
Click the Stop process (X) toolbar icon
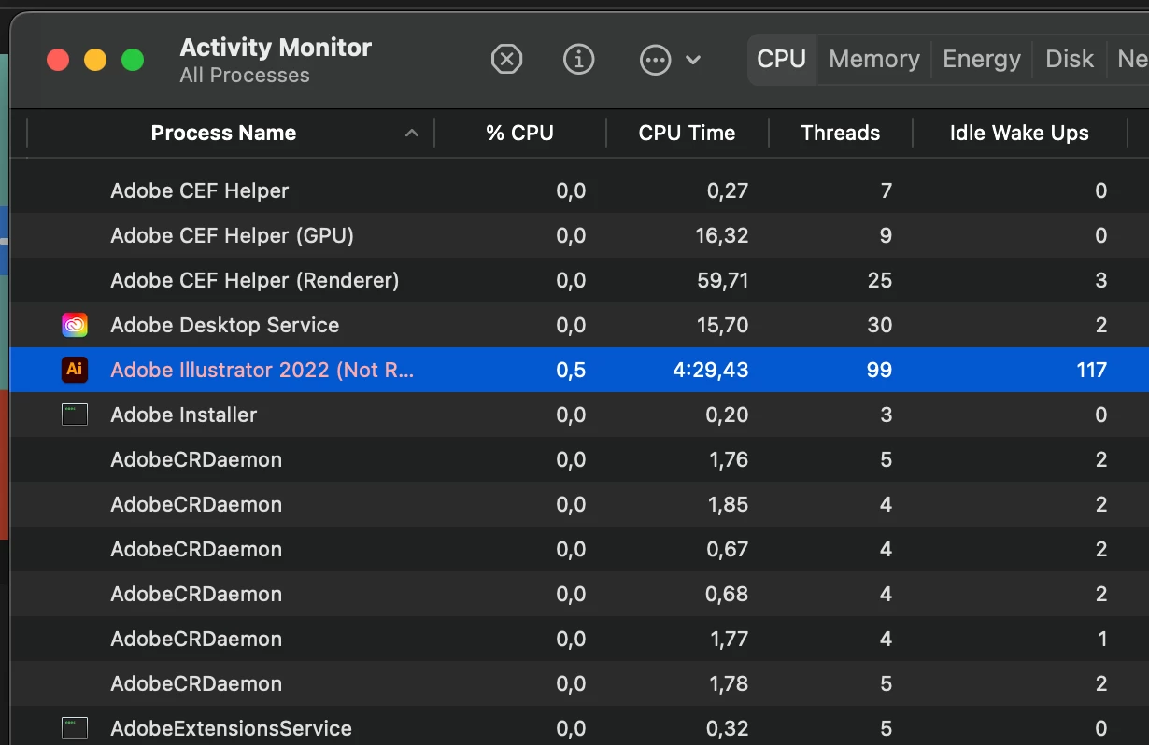(506, 60)
